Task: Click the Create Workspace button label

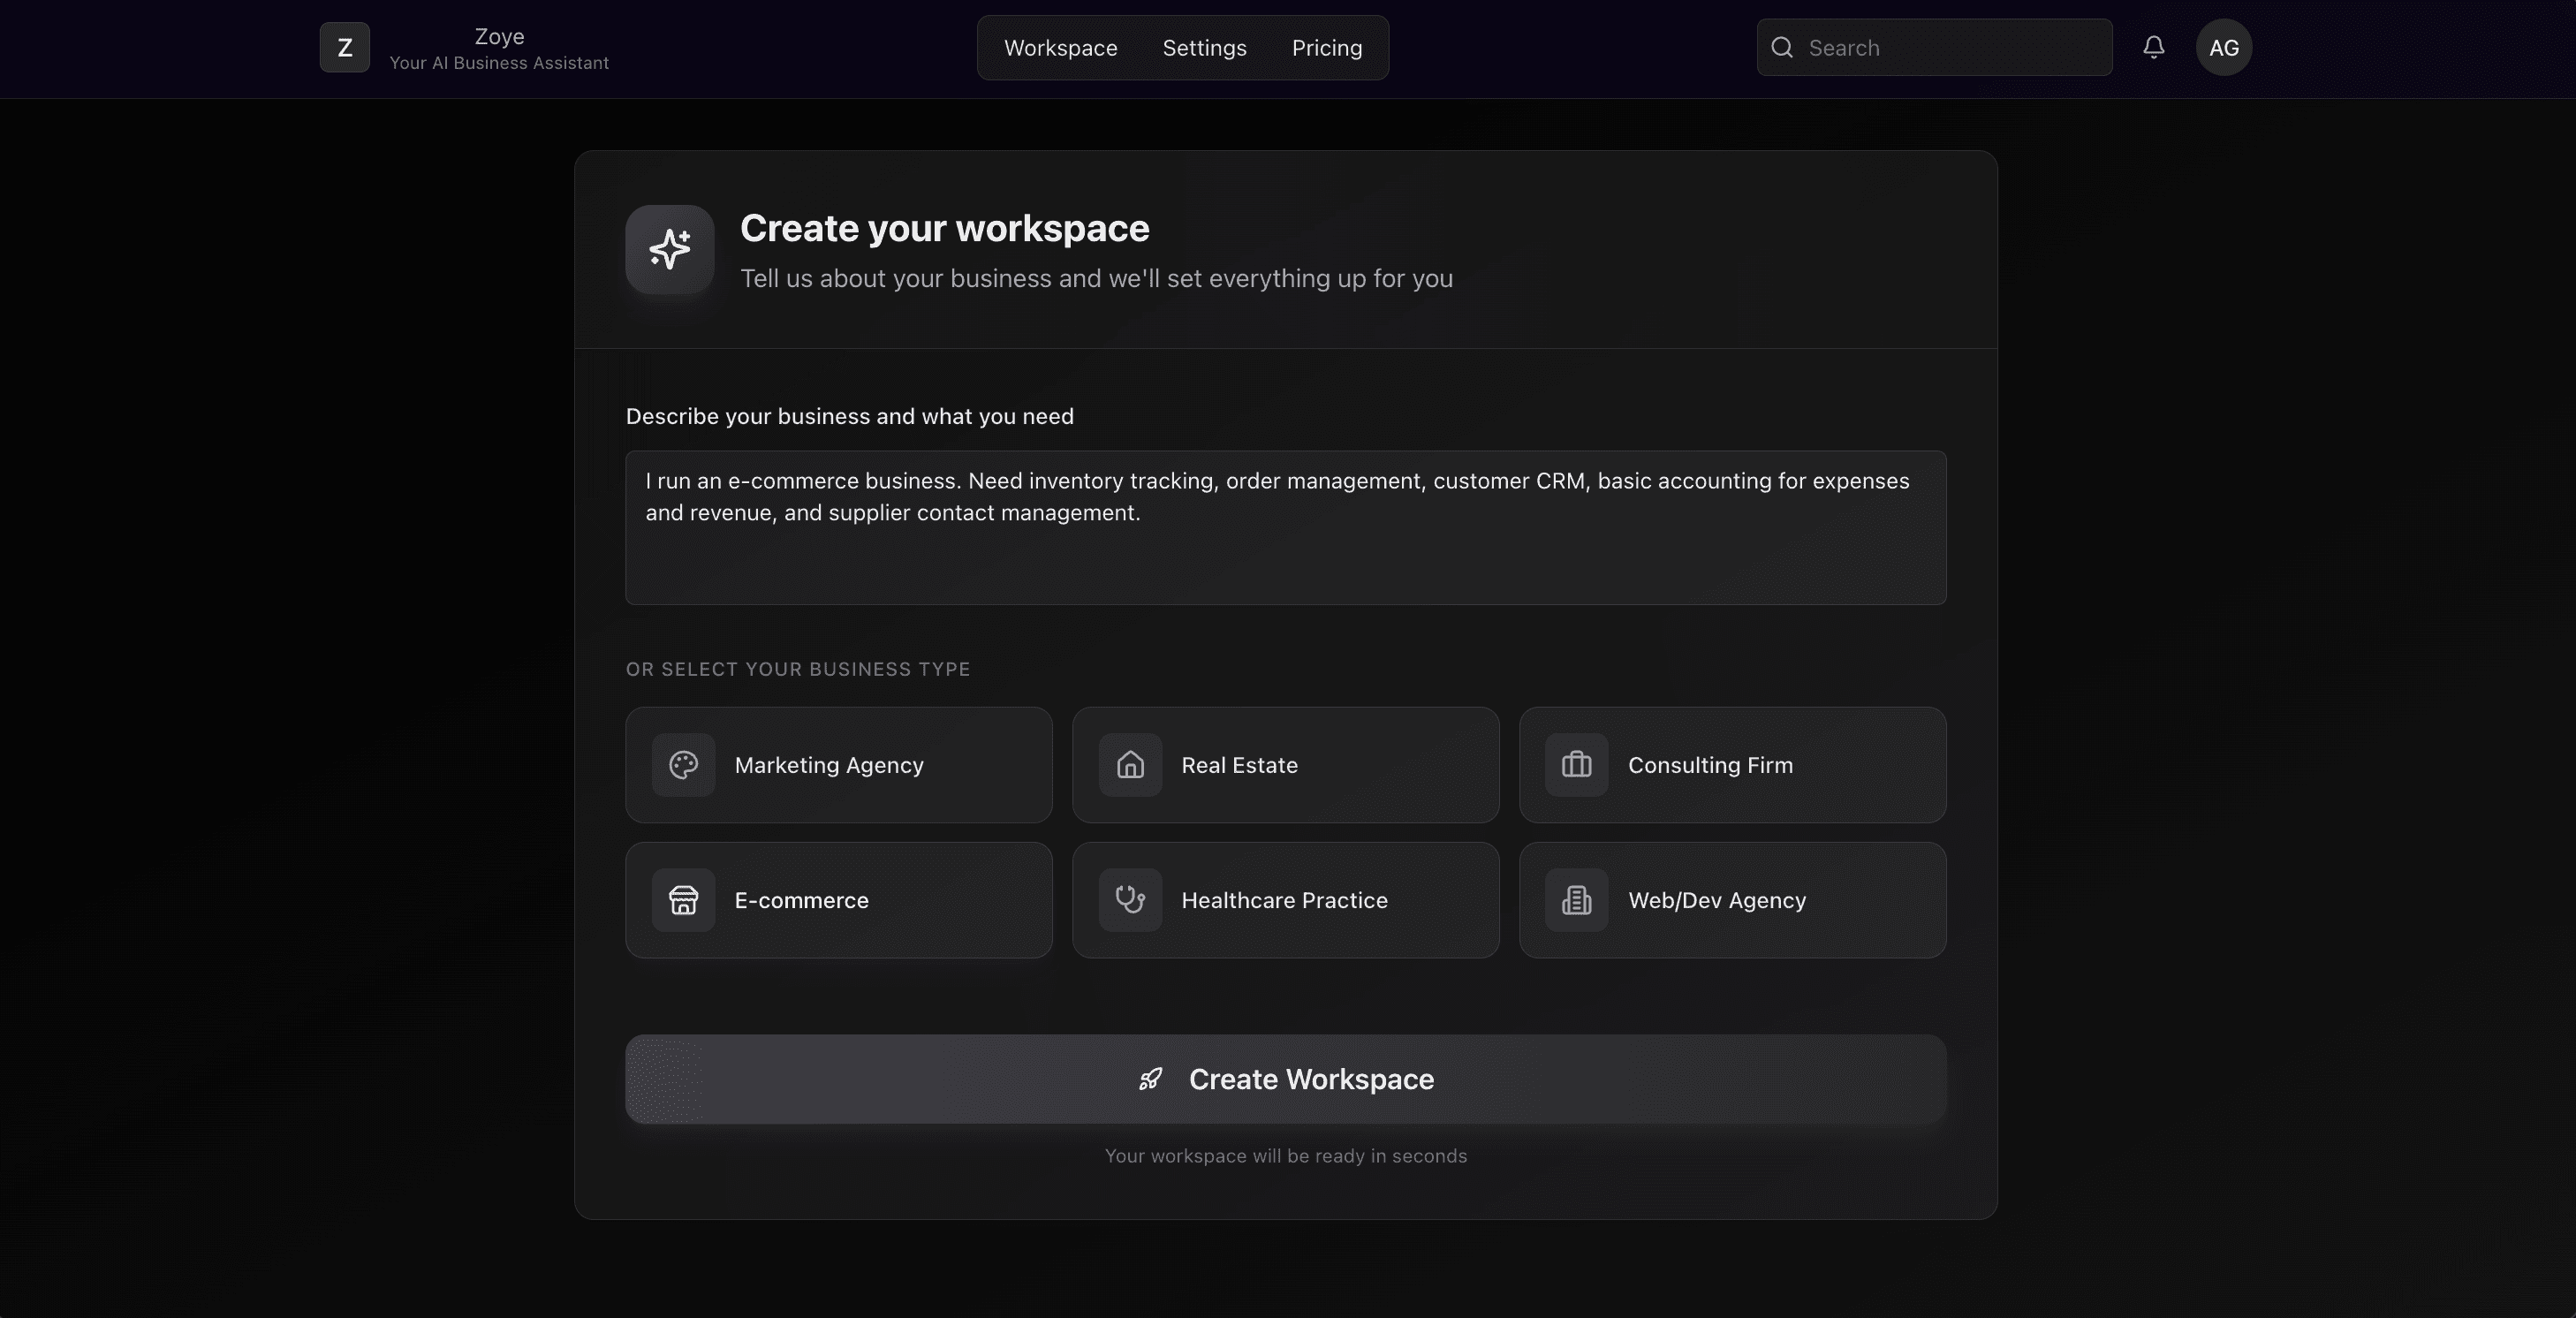Action: click(1311, 1079)
